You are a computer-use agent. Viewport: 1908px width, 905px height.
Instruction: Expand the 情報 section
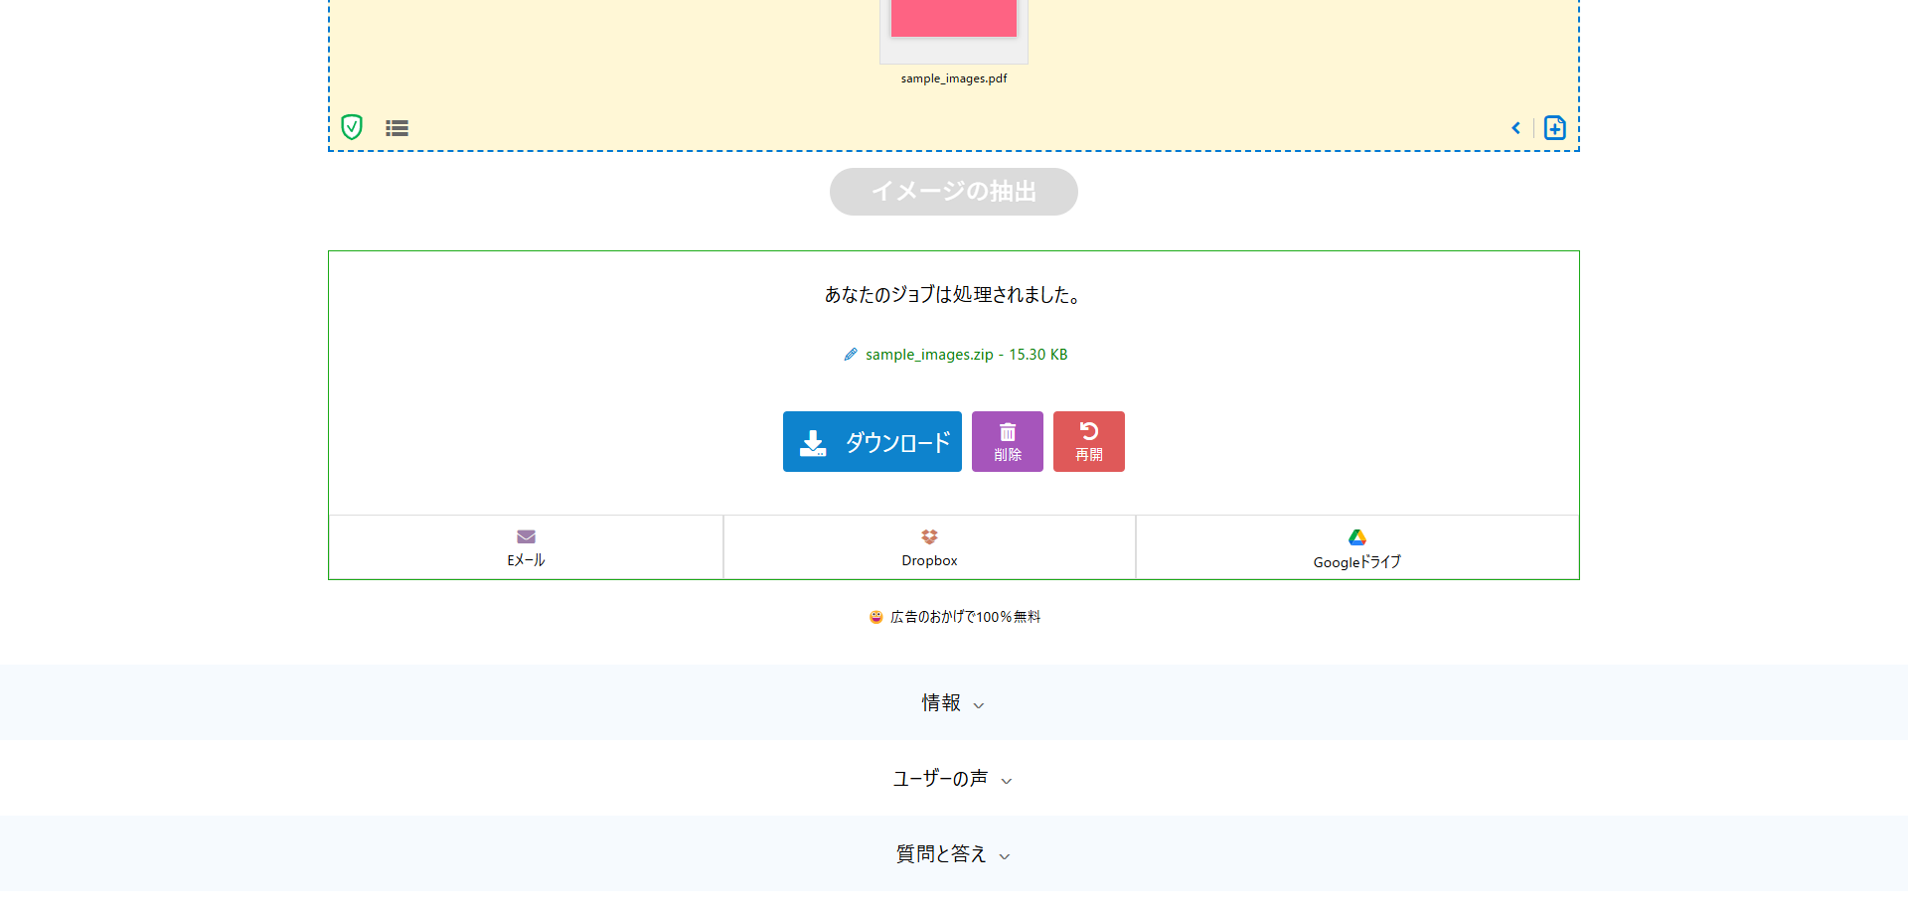click(954, 703)
